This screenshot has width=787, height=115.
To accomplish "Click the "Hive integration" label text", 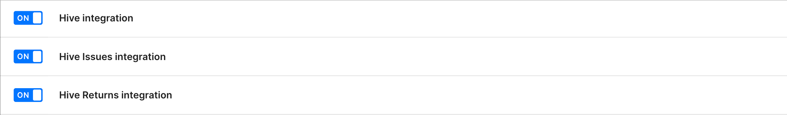I will point(96,18).
